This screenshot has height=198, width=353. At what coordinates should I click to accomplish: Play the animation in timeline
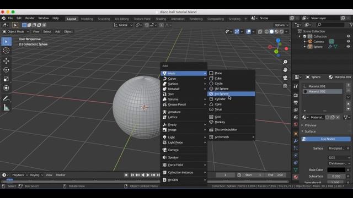point(148,175)
